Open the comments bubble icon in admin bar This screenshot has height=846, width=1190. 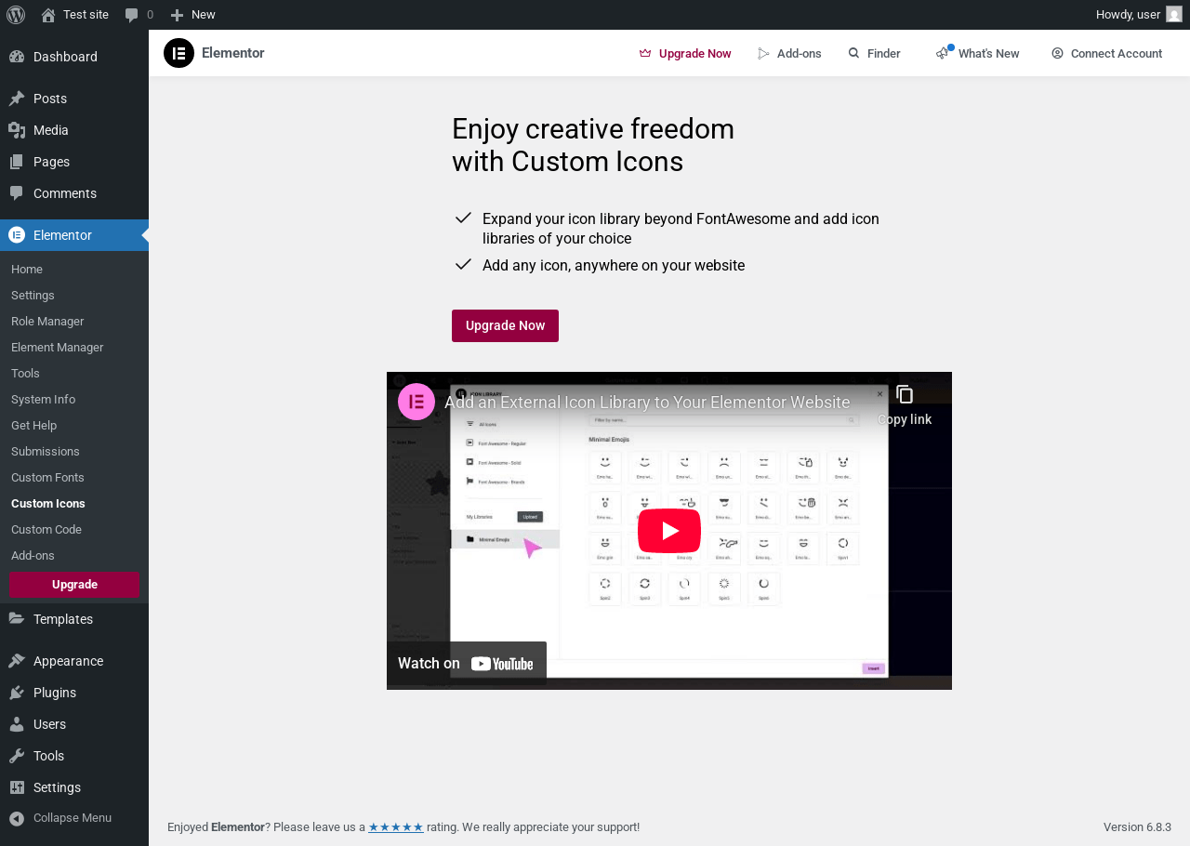(132, 15)
